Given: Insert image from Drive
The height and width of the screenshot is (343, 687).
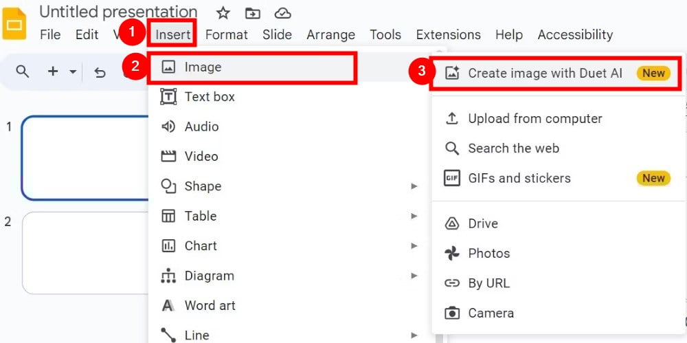Looking at the screenshot, I should pyautogui.click(x=558, y=223).
